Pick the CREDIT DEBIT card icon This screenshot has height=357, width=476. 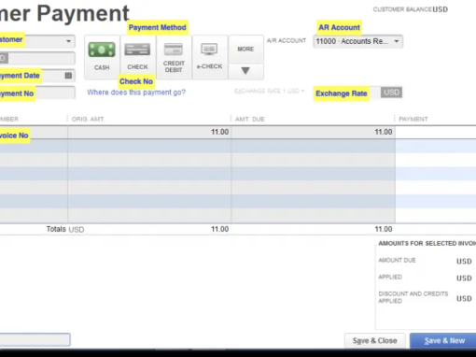(174, 57)
